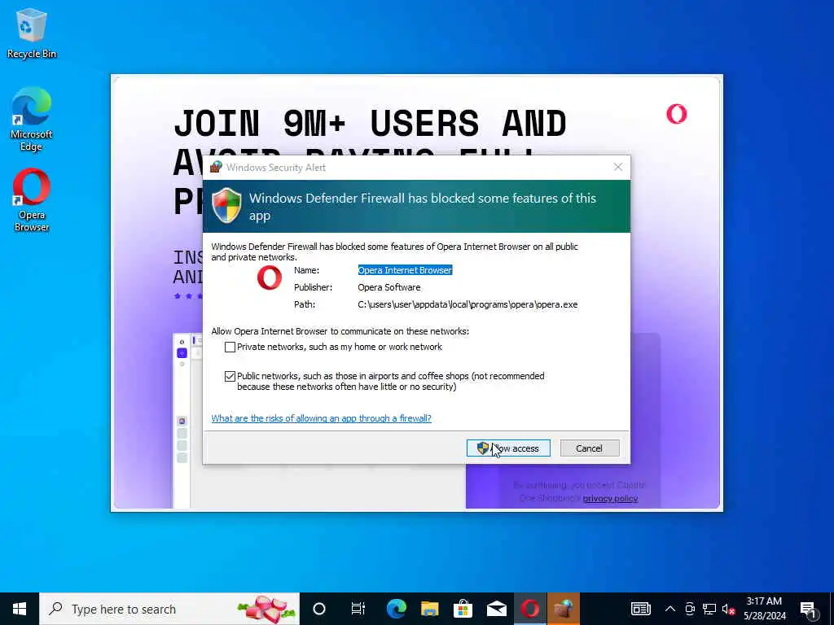Click the opera.exe path text
Viewport: 834px width, 625px height.
point(467,304)
